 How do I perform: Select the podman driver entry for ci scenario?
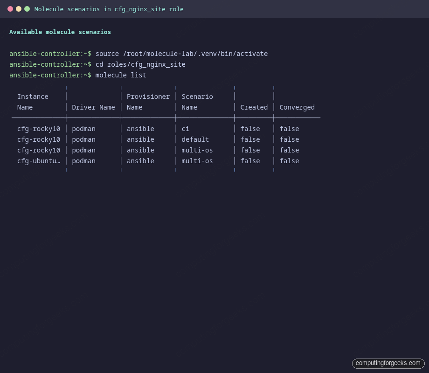pyautogui.click(x=84, y=128)
